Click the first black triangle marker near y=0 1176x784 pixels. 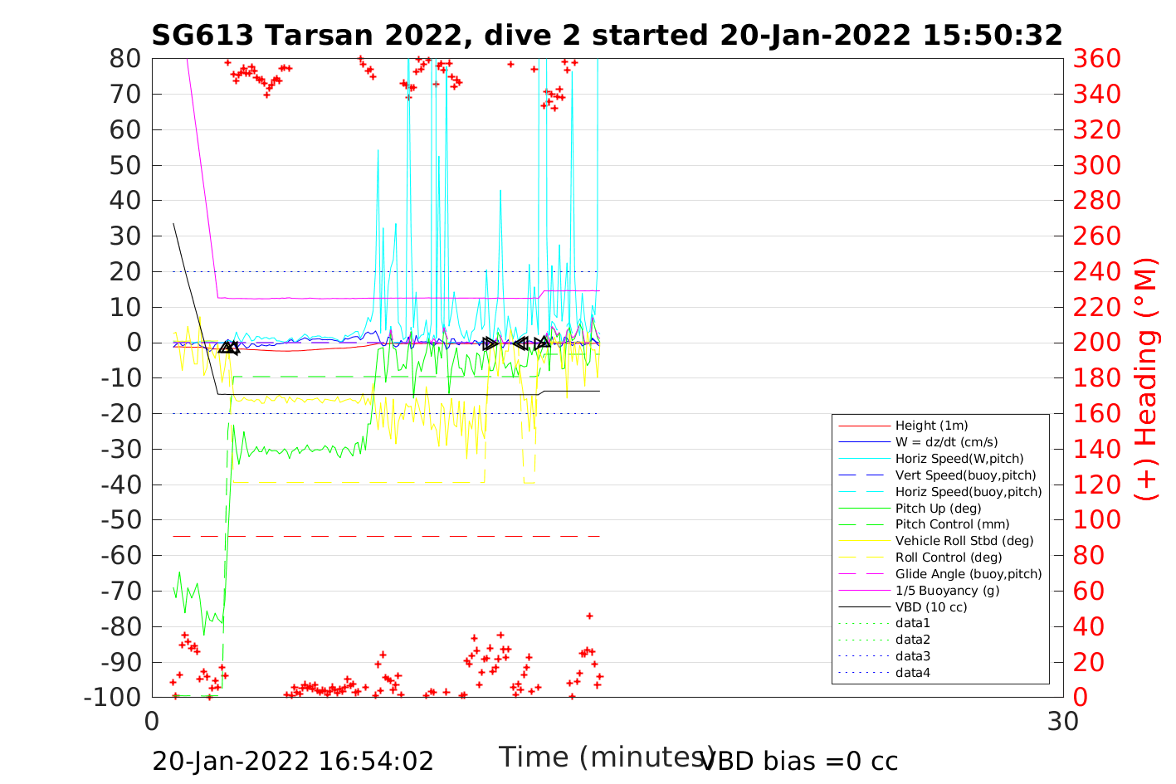tap(226, 347)
